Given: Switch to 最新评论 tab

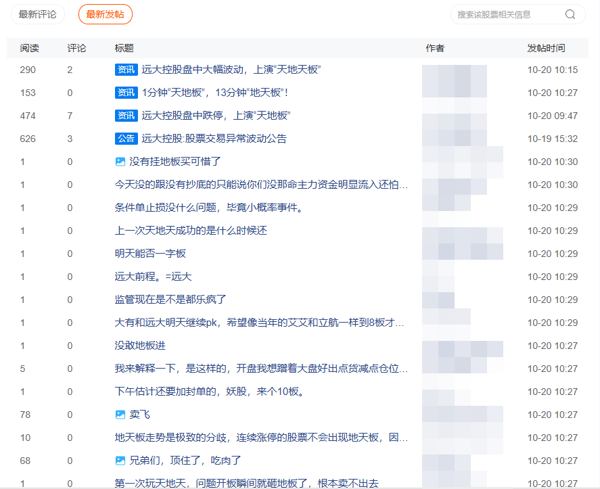Looking at the screenshot, I should coord(38,14).
